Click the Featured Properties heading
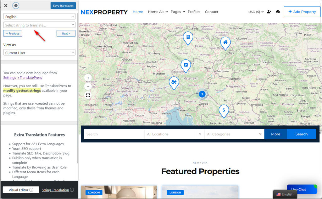Screen dimensions: 322x199 200,171
